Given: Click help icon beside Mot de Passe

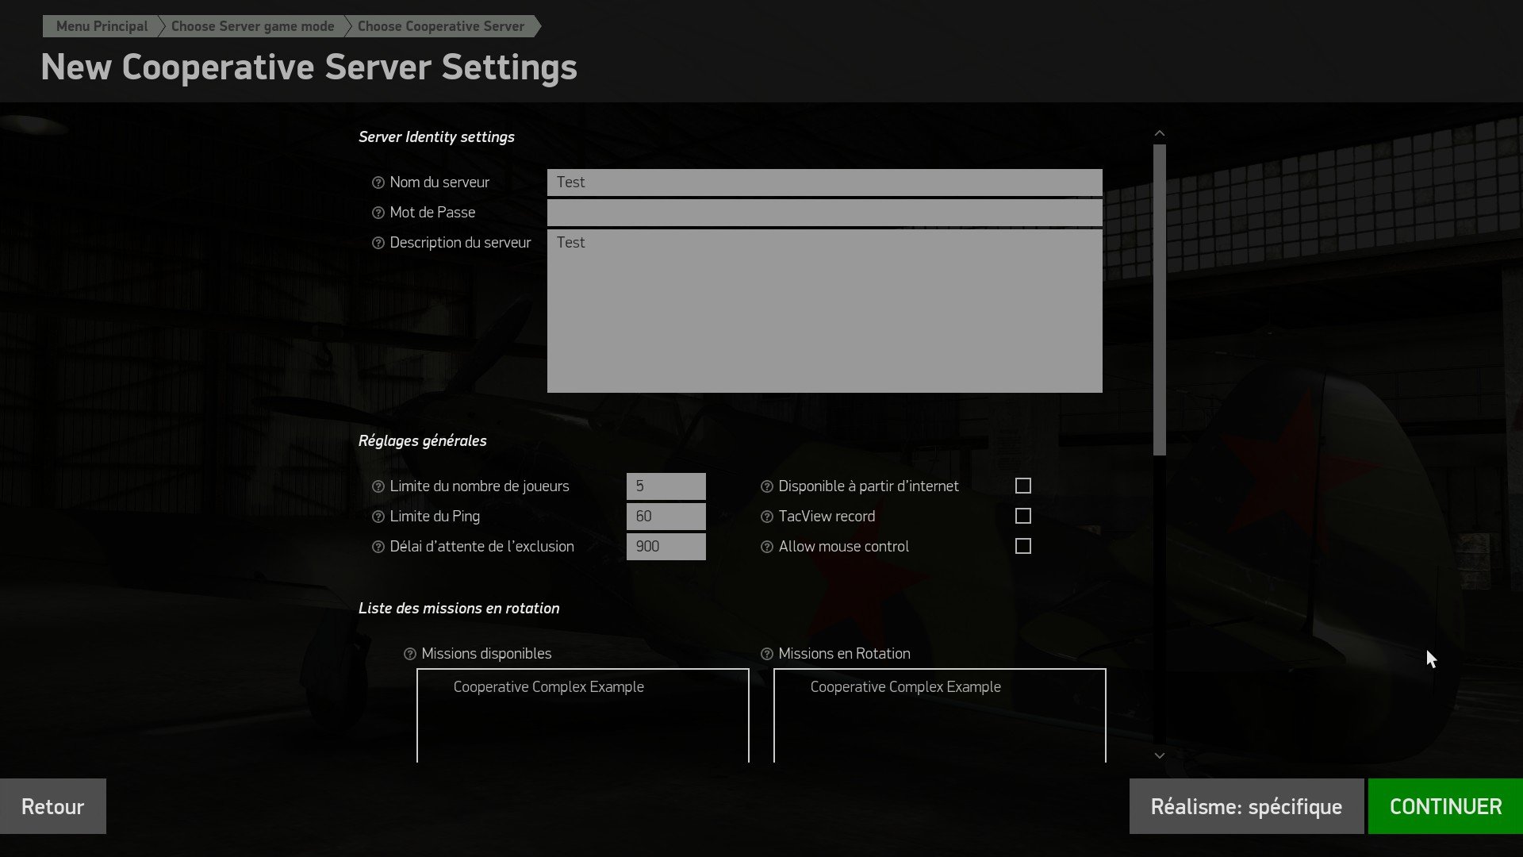Looking at the screenshot, I should point(378,213).
